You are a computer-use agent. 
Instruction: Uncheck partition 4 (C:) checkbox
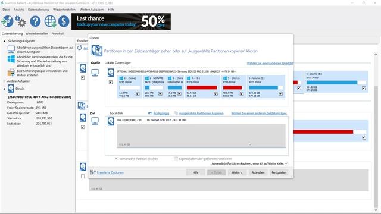point(216,94)
